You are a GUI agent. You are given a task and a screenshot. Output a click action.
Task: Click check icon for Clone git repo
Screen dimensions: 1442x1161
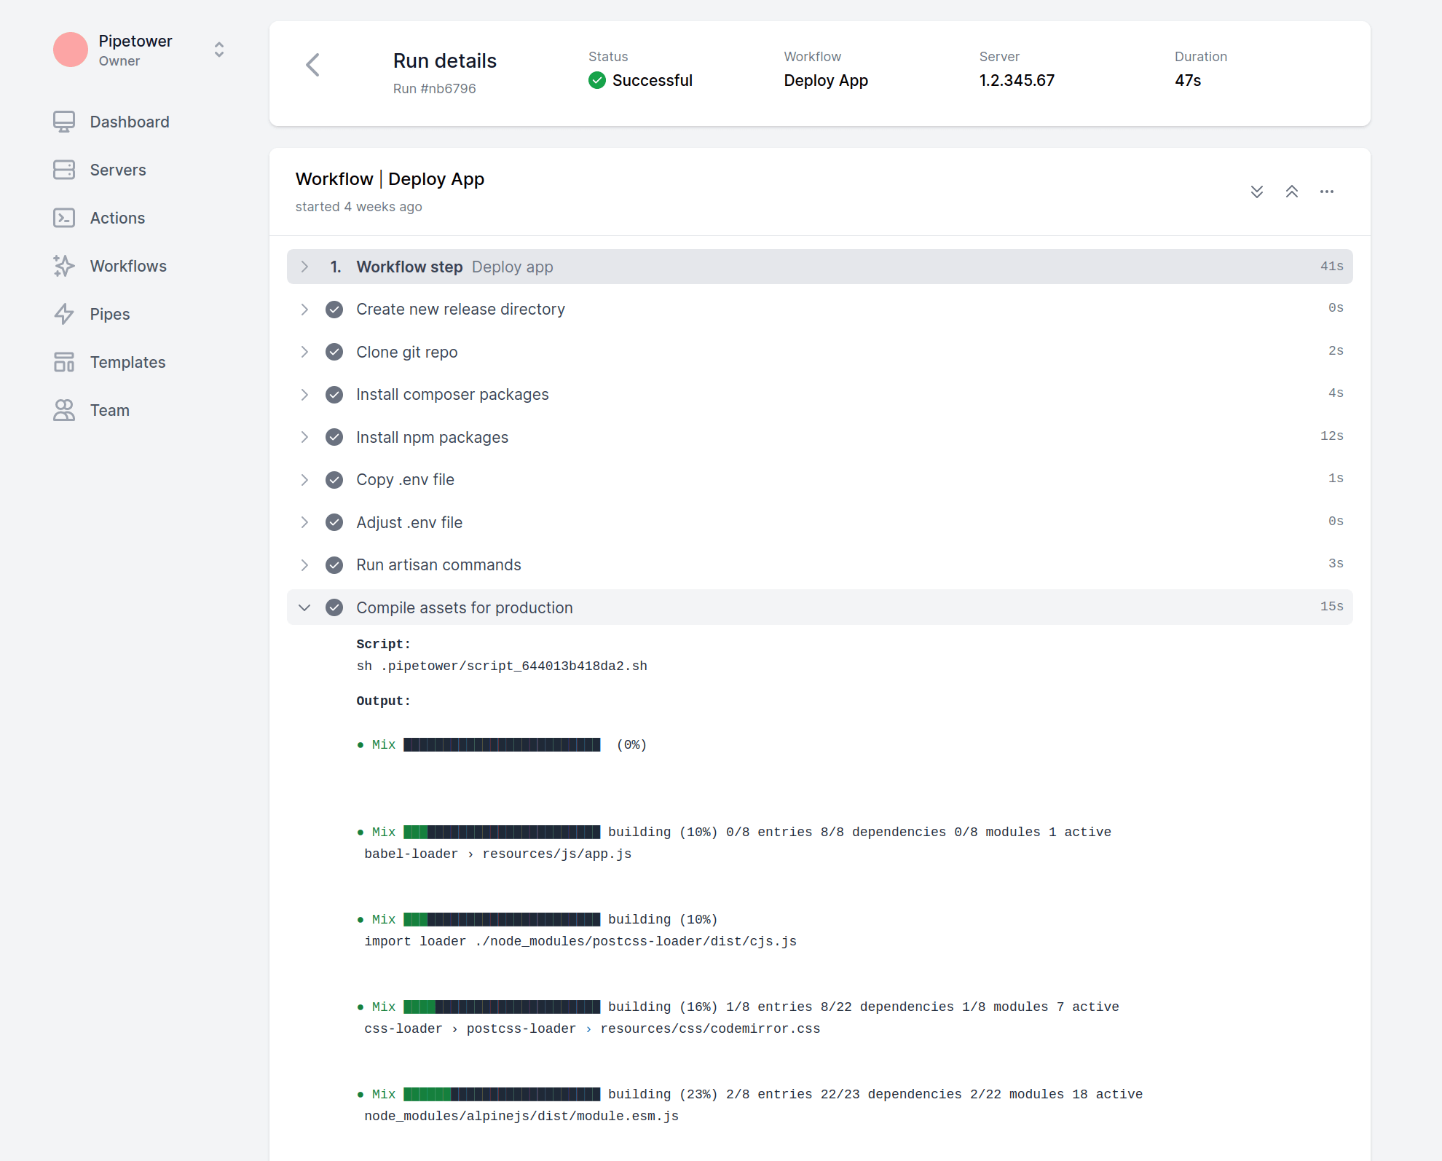(334, 353)
